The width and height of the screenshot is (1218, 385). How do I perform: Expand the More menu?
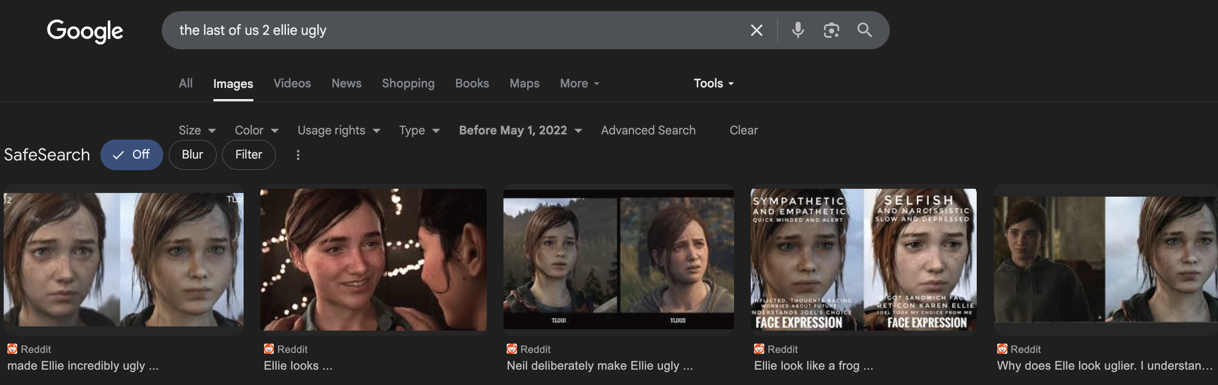coord(580,83)
